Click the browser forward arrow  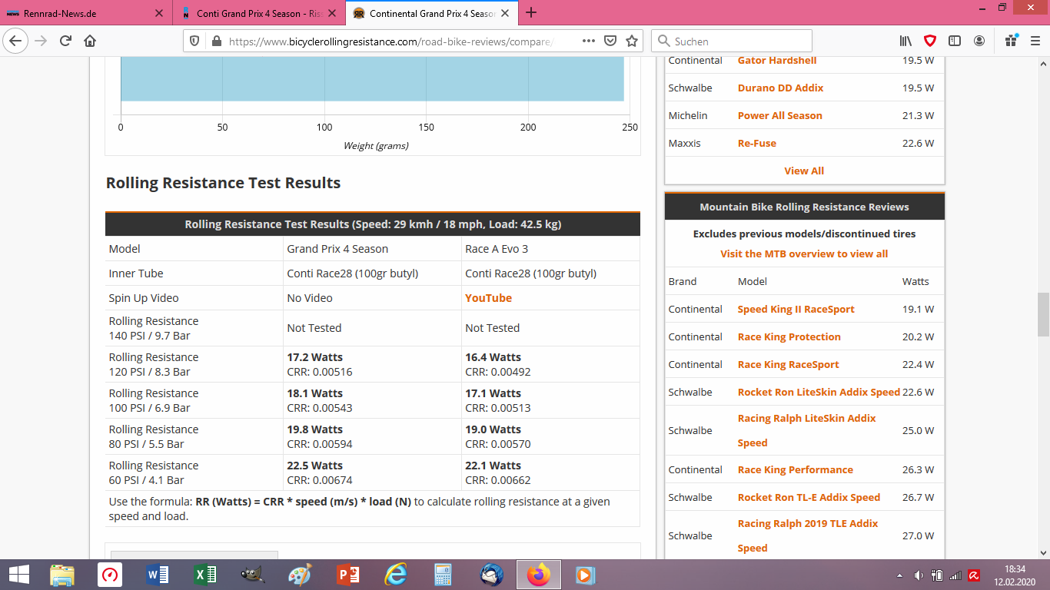point(41,41)
